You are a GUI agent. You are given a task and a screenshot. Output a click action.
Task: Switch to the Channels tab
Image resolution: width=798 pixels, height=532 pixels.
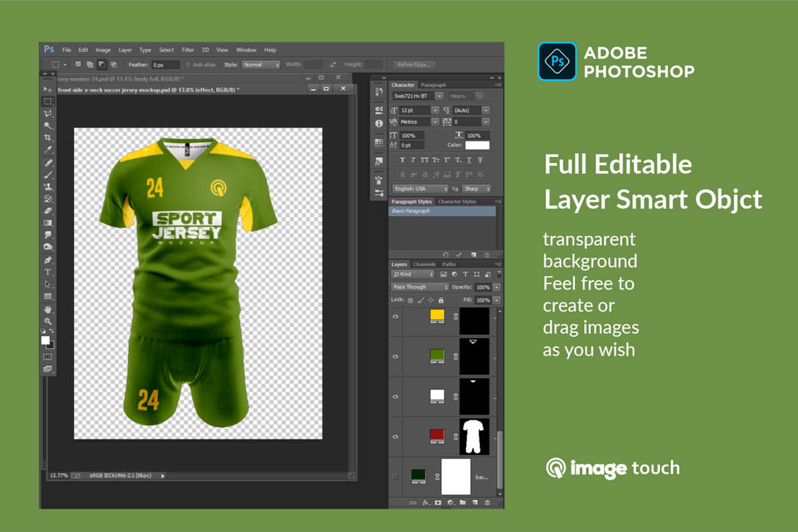tap(424, 264)
